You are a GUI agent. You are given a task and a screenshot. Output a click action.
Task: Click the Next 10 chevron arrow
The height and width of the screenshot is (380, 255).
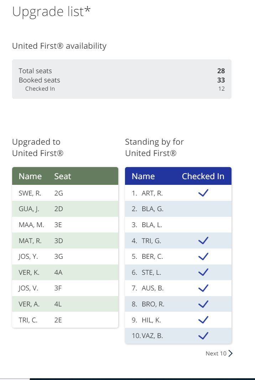[x=231, y=353]
